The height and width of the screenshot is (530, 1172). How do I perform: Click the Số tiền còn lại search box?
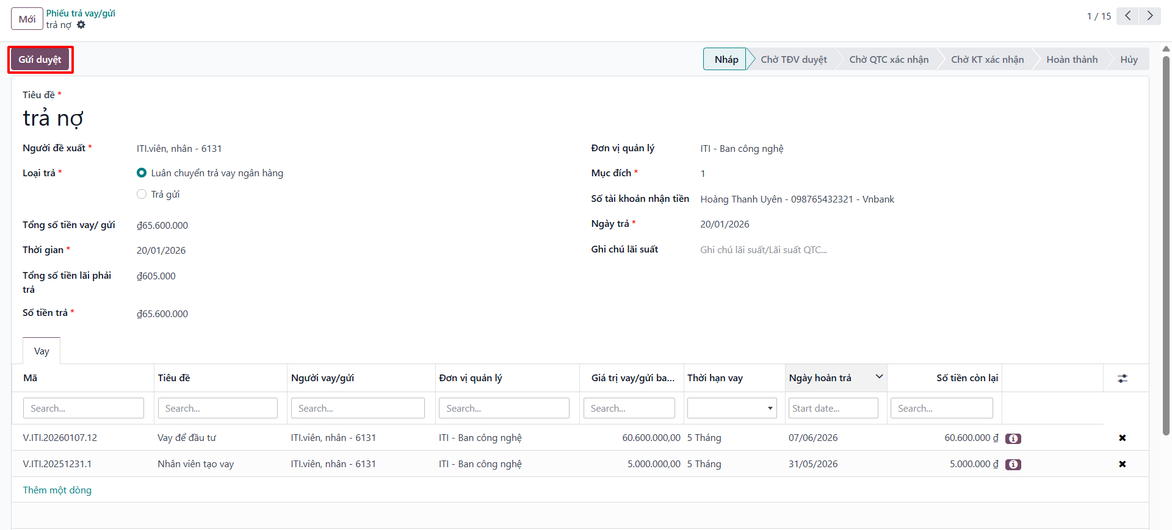[x=942, y=408]
